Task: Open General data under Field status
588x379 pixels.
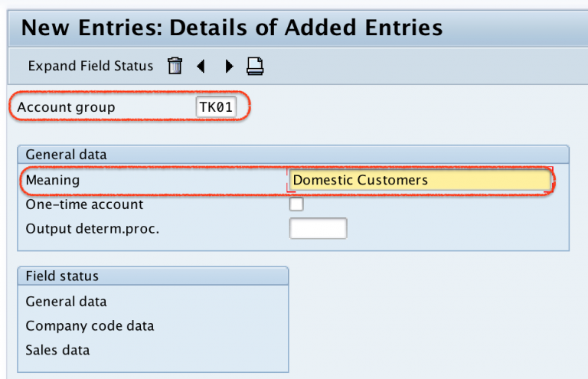Action: coord(66,302)
